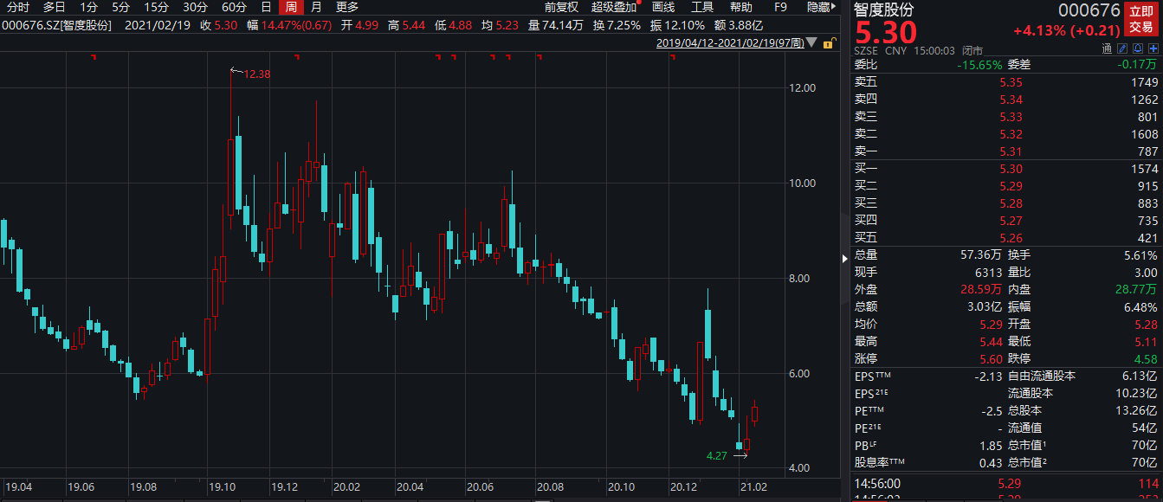The height and width of the screenshot is (502, 1163).
Task: Click the pencil note icon beside 通
Action: point(1123,48)
